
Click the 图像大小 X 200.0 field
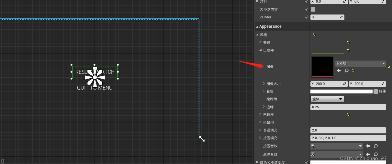click(x=329, y=84)
